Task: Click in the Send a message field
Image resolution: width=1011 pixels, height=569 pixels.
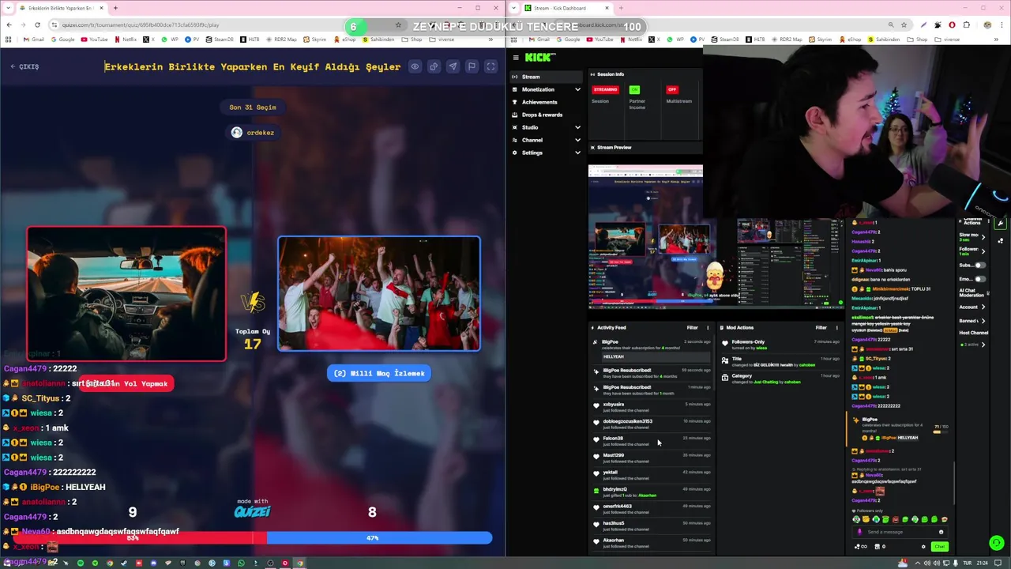Action: tap(900, 532)
